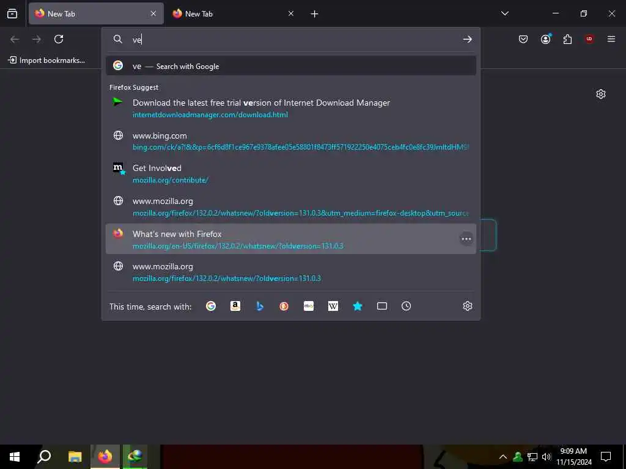Image resolution: width=626 pixels, height=469 pixels.
Task: Open Firefox View from the tab bar
Action: [12, 13]
